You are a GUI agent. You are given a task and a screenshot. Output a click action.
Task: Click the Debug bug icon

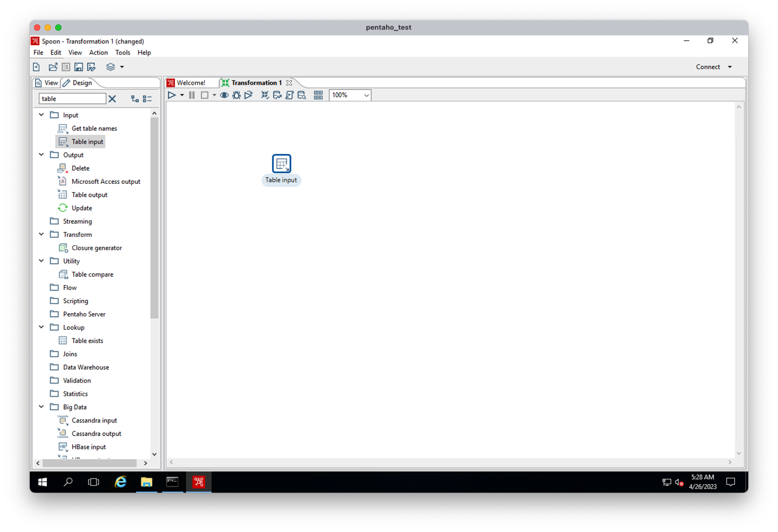pyautogui.click(x=237, y=95)
